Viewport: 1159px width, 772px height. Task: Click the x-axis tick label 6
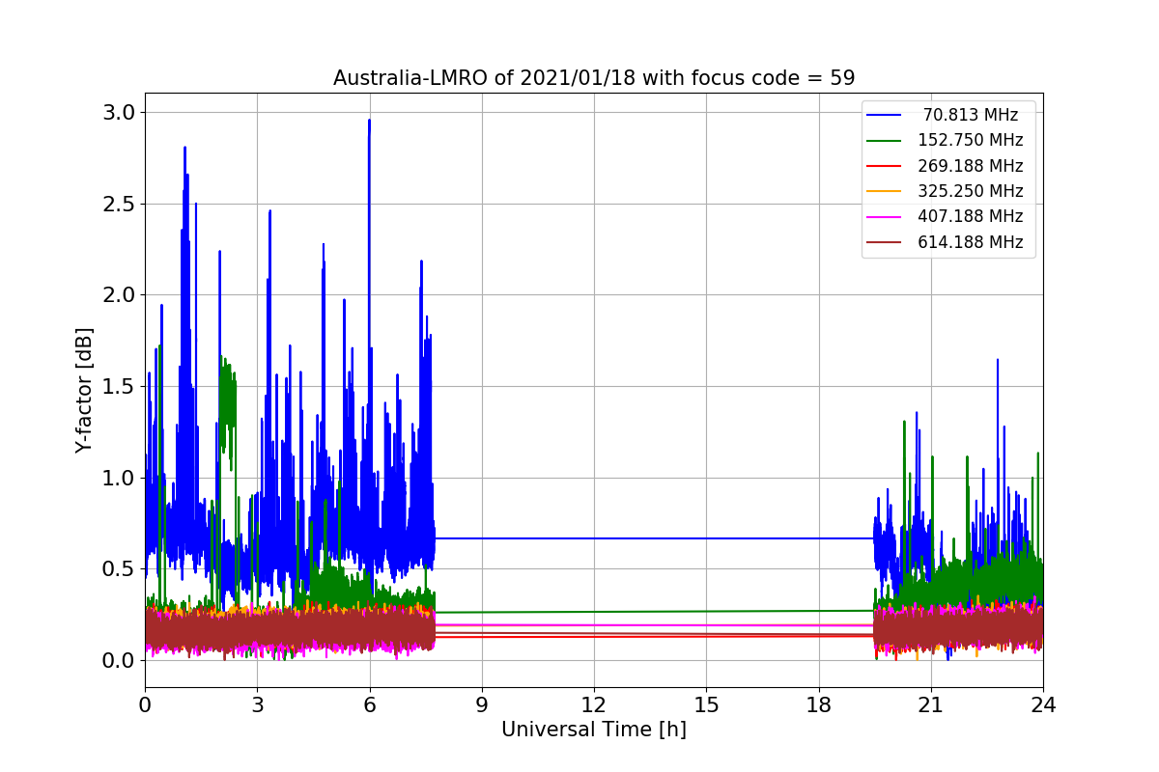pyautogui.click(x=369, y=704)
